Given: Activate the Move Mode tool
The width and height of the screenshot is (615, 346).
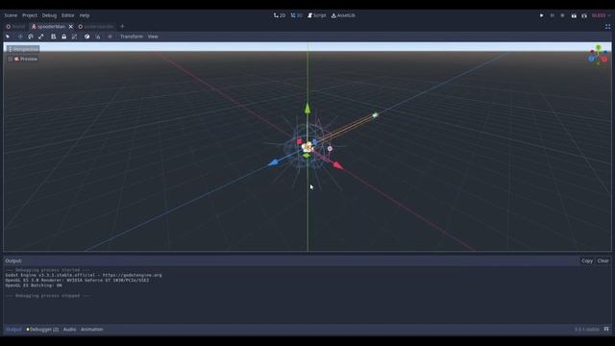Looking at the screenshot, I should (20, 37).
